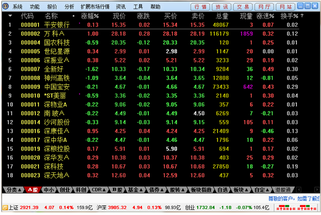The image size is (321, 215).
Task: Click the tab bar right scroll arrow
Action: [x=317, y=189]
